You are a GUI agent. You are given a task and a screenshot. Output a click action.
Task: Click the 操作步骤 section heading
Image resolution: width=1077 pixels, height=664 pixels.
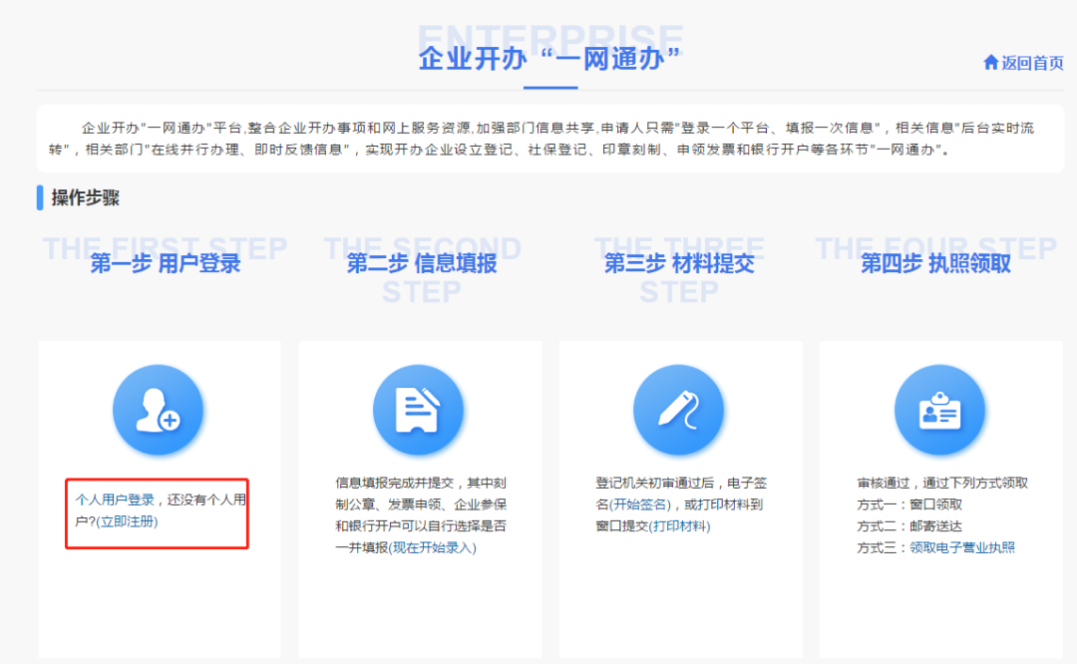(86, 197)
